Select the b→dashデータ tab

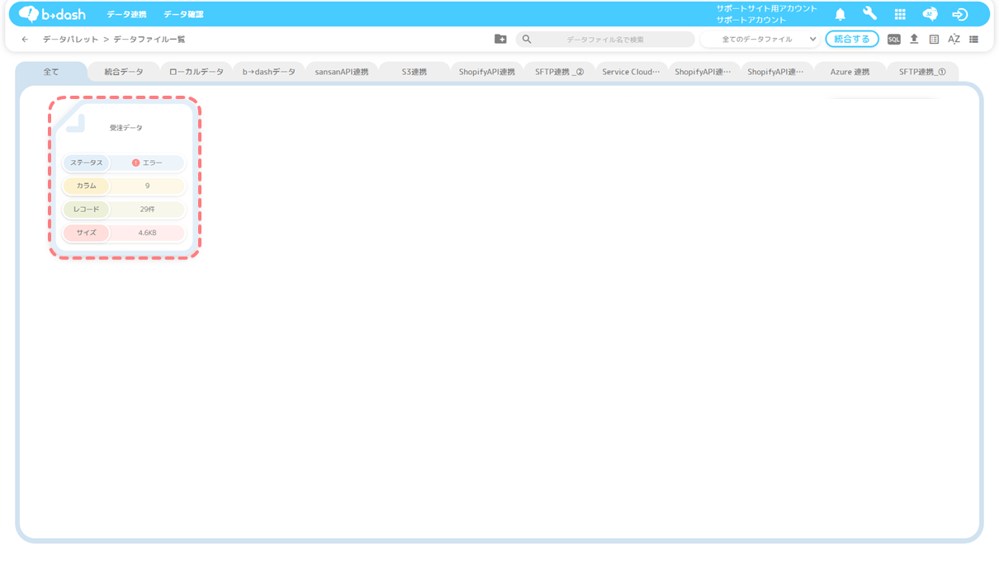269,72
